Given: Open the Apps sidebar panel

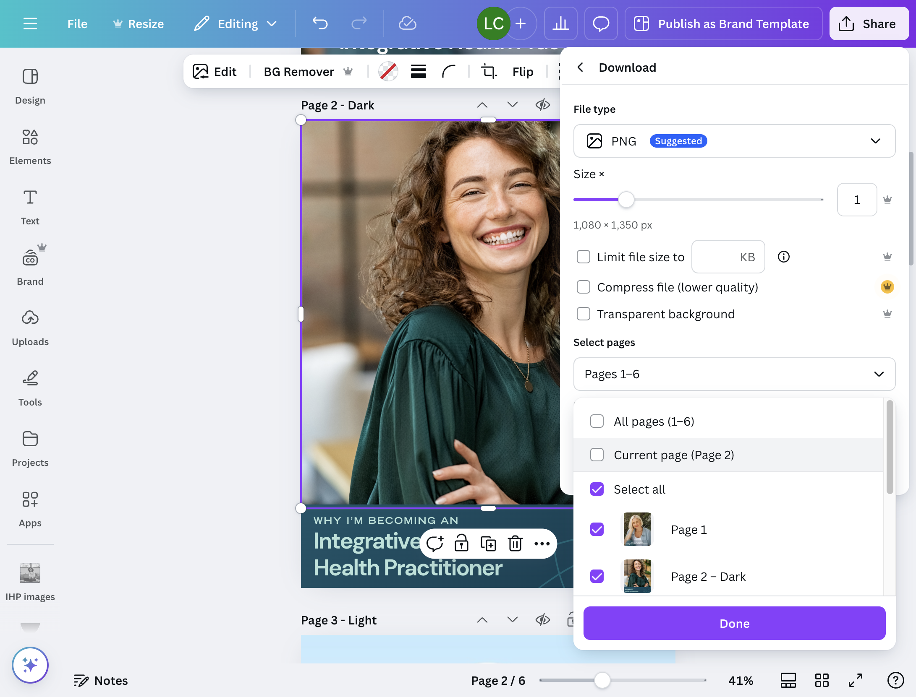Looking at the screenshot, I should (30, 509).
